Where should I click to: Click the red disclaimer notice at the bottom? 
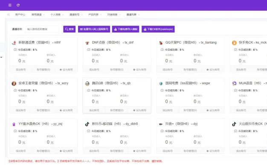click(x=86, y=161)
